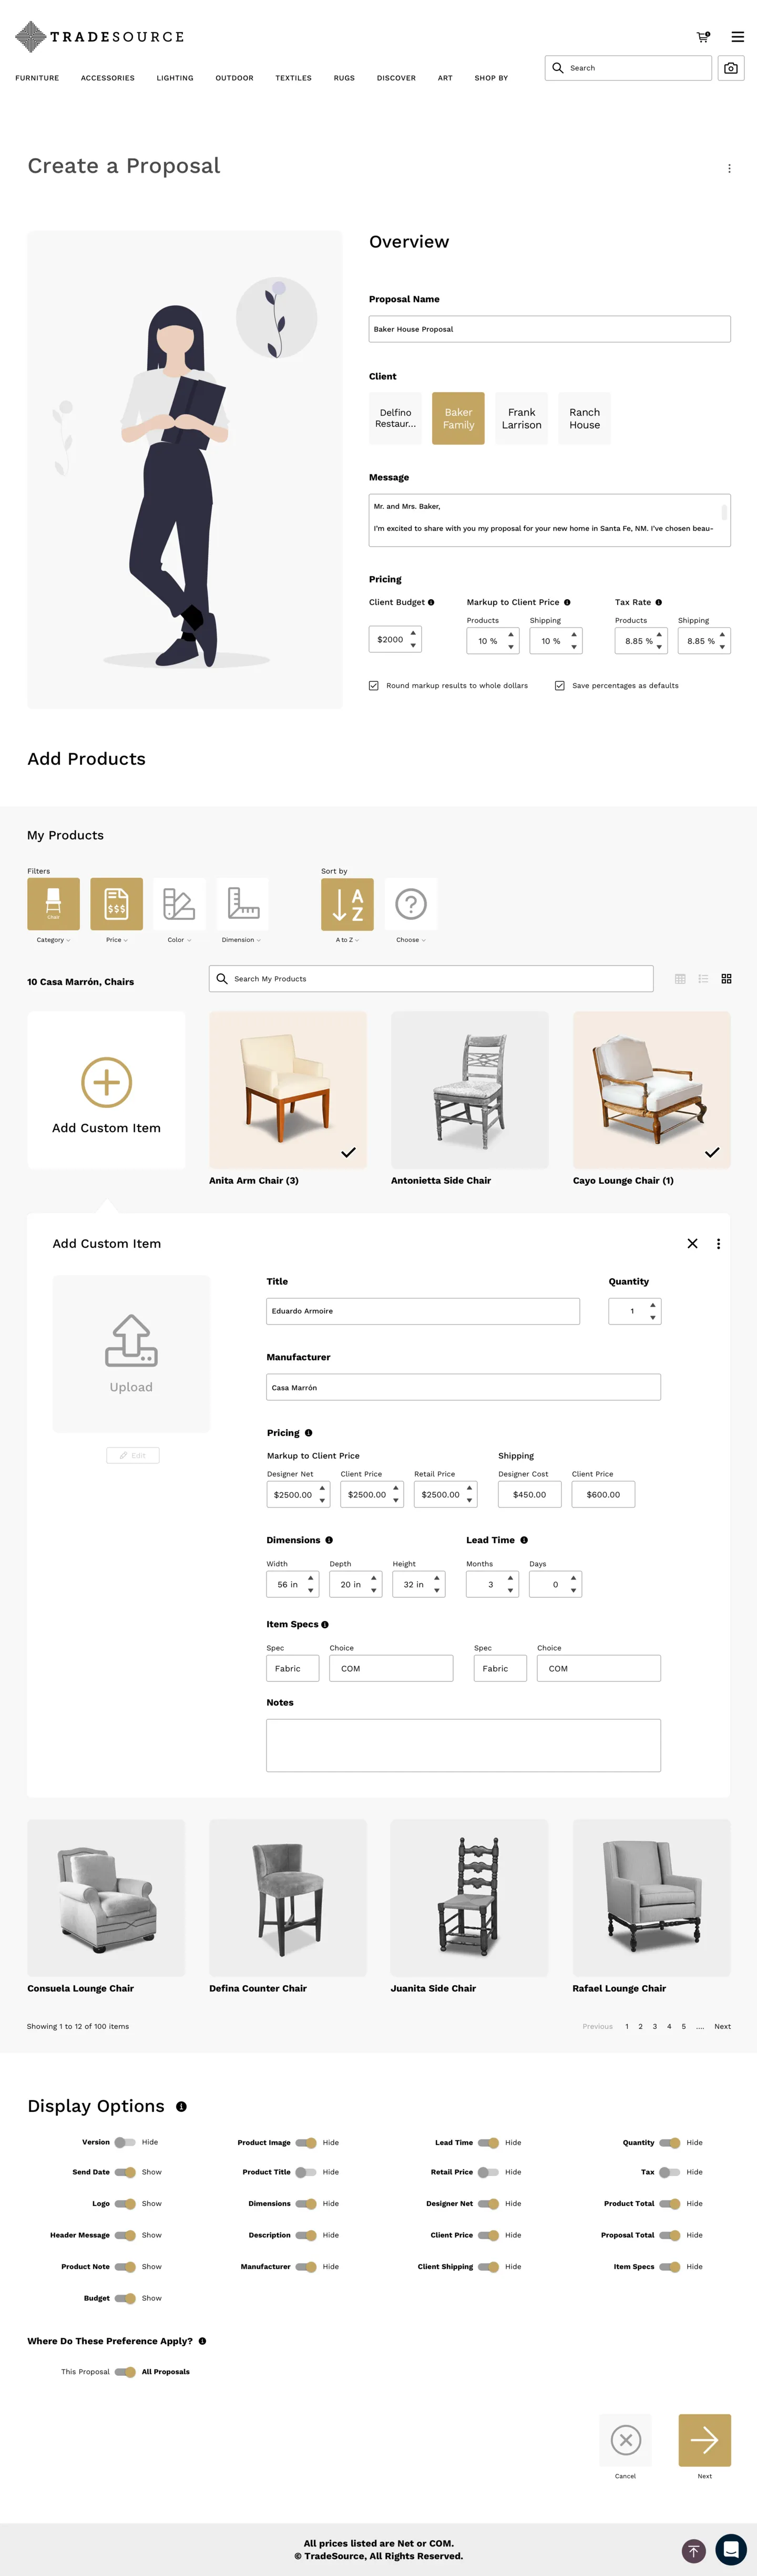
Task: Switch to table view icon
Action: pyautogui.click(x=680, y=979)
